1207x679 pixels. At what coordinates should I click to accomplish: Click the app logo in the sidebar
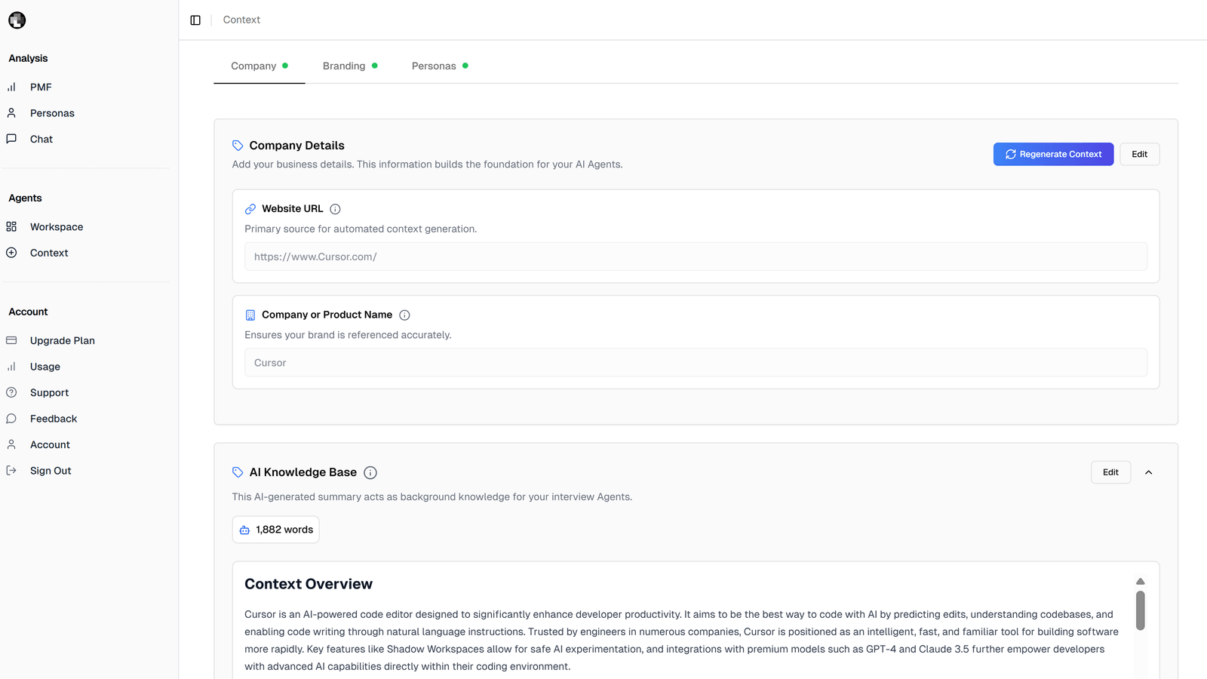click(x=17, y=20)
